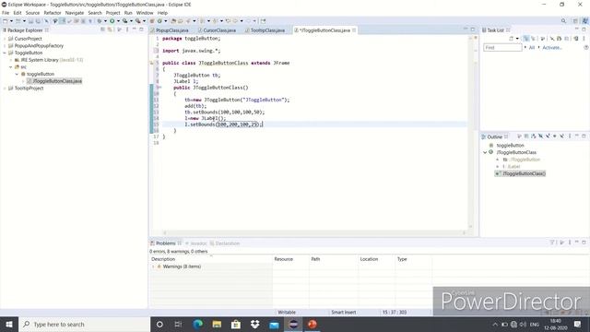The image size is (590, 332).
Task: Expand the PopupAndPopupFactory project
Action: pyautogui.click(x=5, y=45)
